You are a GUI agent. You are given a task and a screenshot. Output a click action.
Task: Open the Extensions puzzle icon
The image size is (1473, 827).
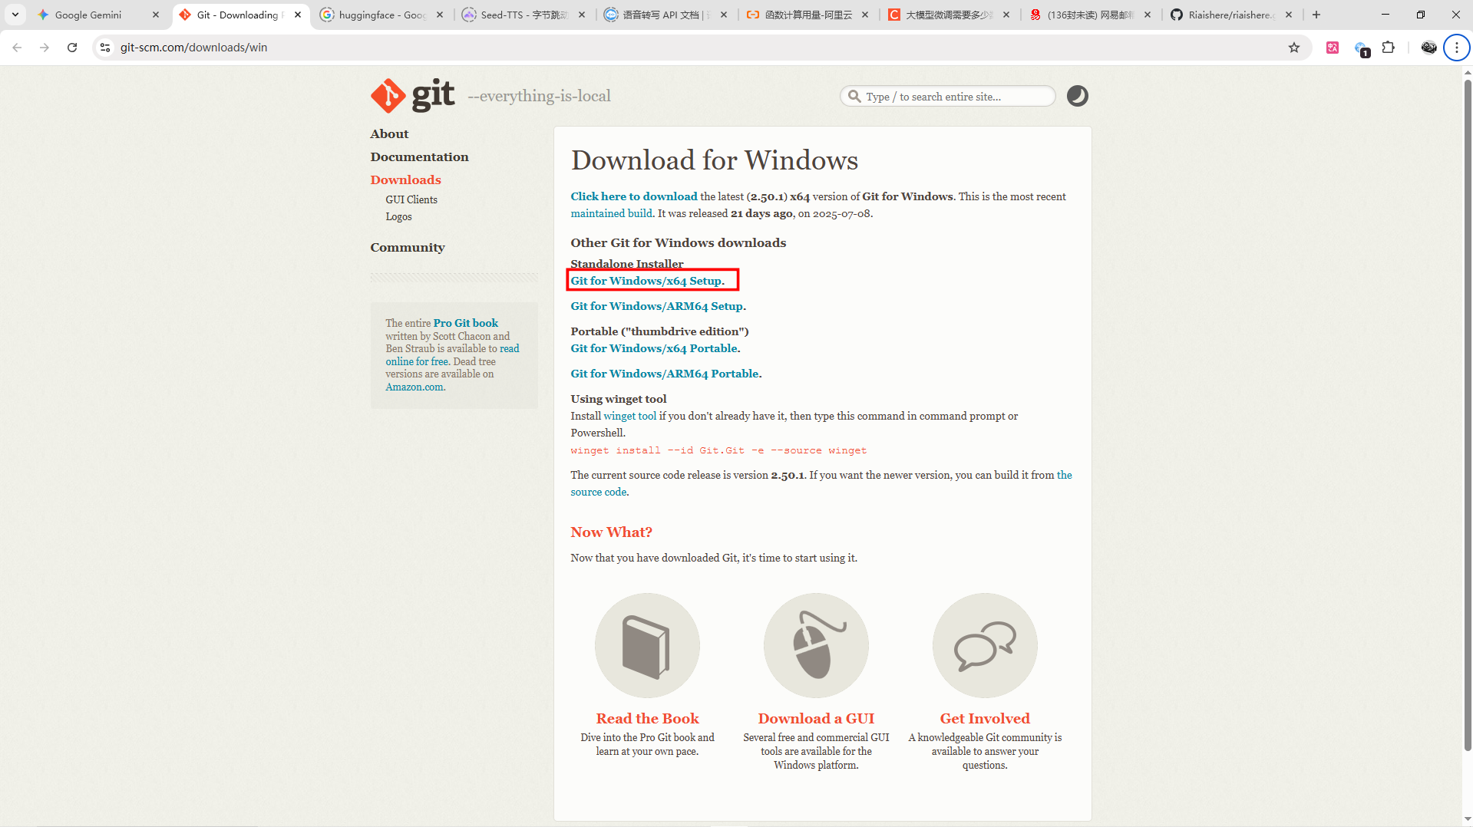tap(1388, 48)
